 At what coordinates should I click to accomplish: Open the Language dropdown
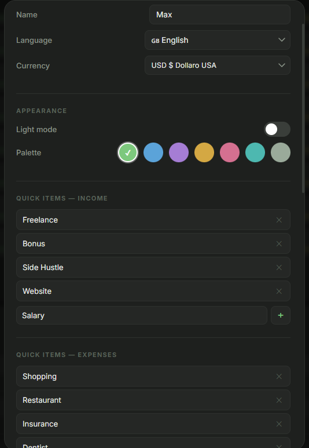218,40
